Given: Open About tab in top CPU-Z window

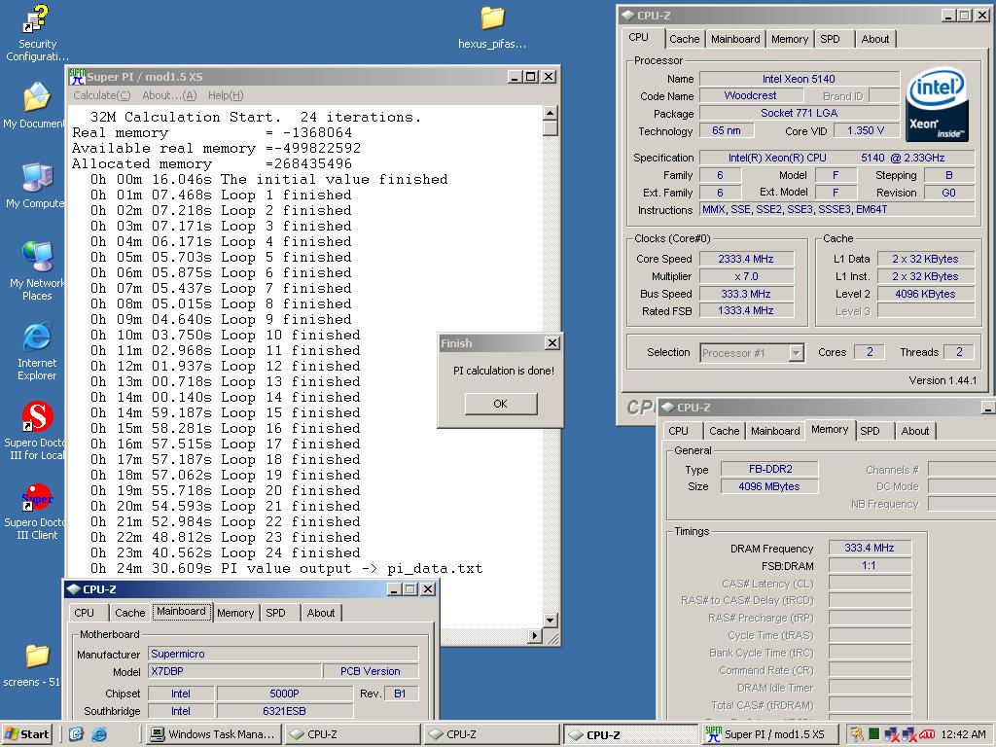Looking at the screenshot, I should pos(874,39).
